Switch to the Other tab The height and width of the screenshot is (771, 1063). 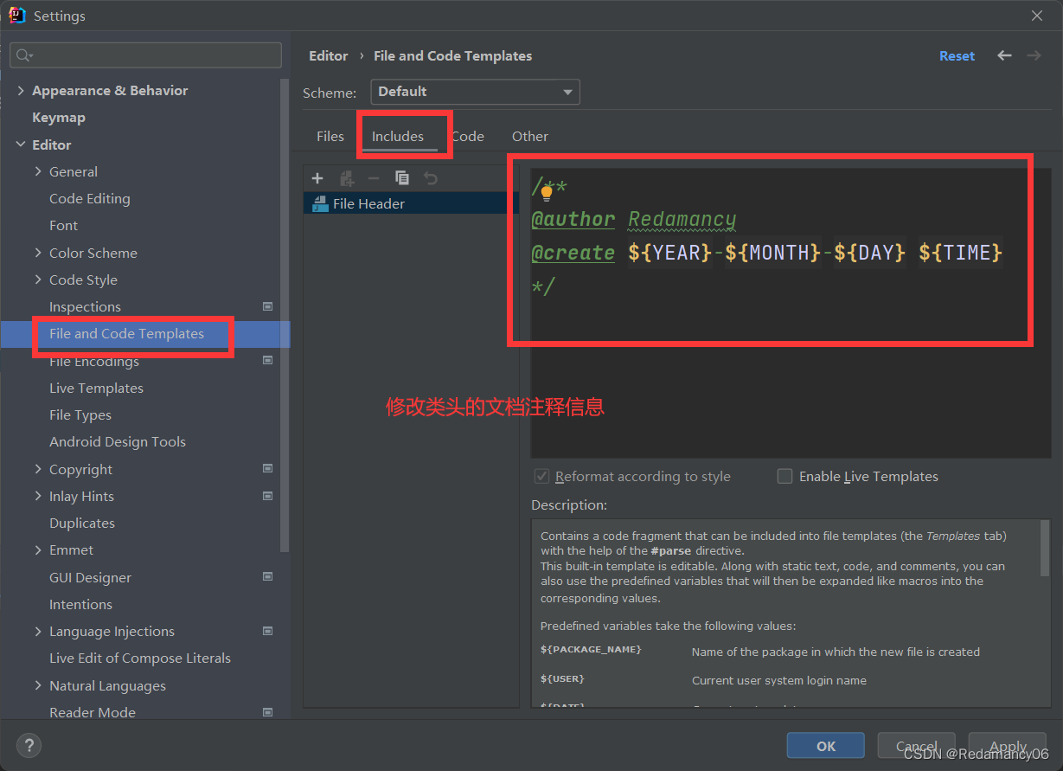530,136
